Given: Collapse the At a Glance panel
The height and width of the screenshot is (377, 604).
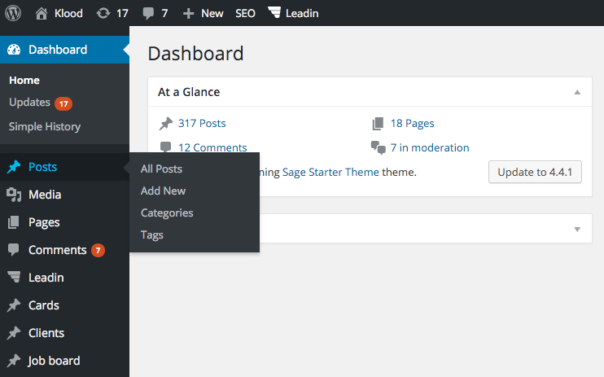Looking at the screenshot, I should tap(577, 92).
